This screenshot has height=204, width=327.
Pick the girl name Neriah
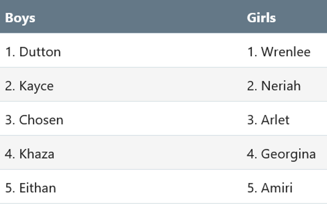[281, 86]
